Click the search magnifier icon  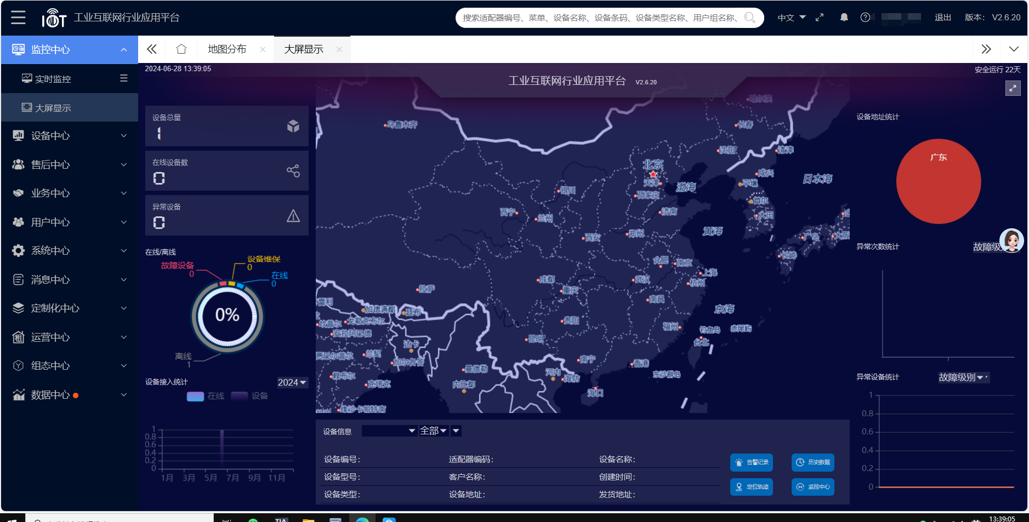[x=749, y=18]
